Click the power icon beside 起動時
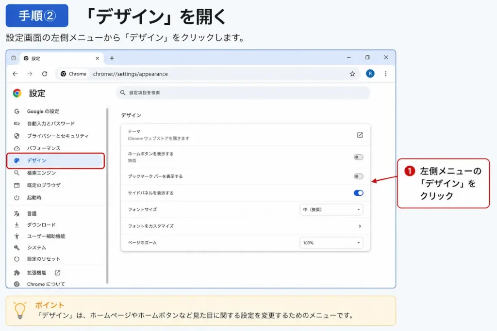The height and width of the screenshot is (331, 497). coord(17,197)
